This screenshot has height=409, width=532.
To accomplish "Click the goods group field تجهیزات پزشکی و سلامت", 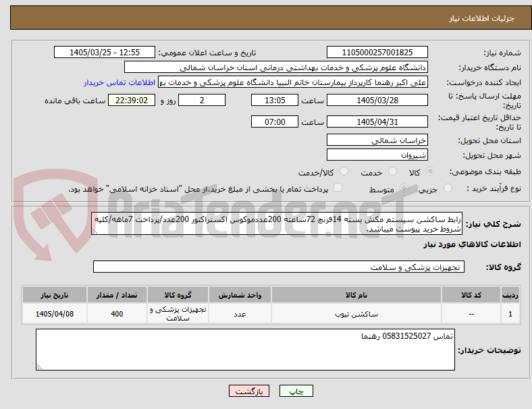I will coord(279,267).
